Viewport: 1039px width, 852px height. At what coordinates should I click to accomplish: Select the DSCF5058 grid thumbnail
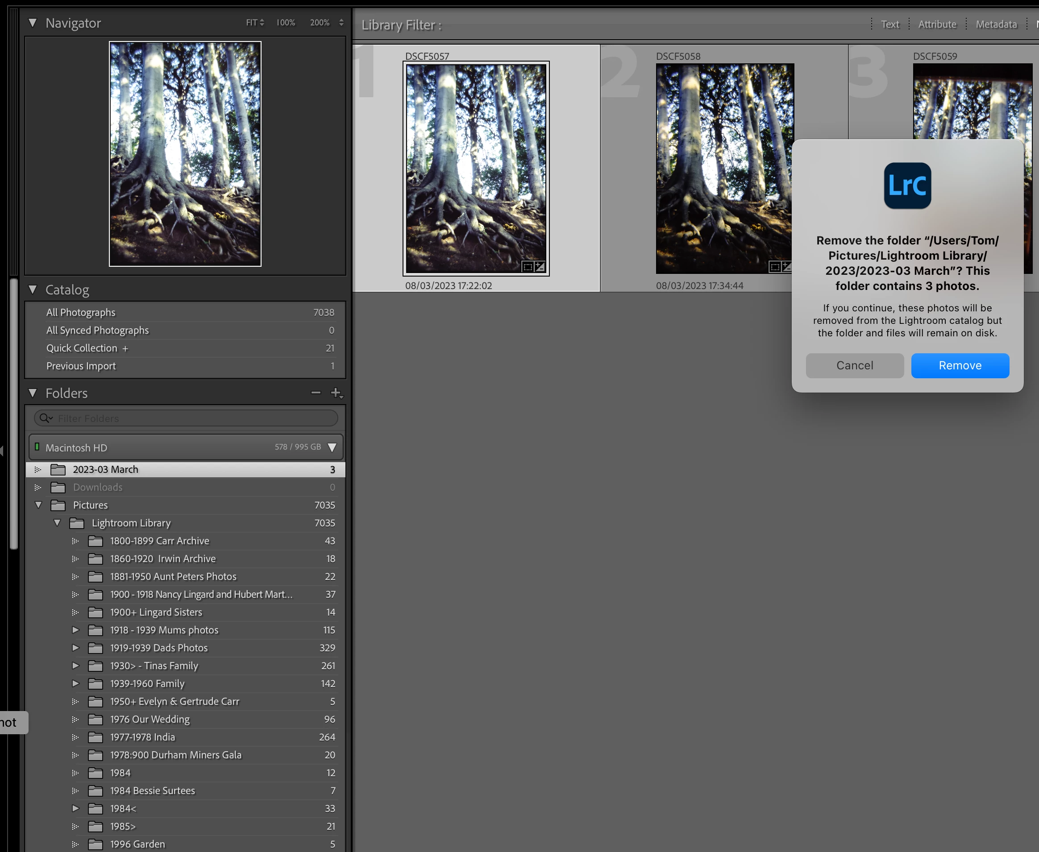(x=724, y=168)
